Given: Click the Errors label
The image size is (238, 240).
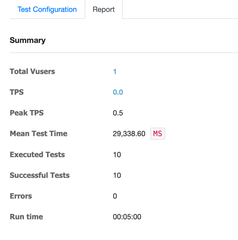Looking at the screenshot, I should coord(21,196).
